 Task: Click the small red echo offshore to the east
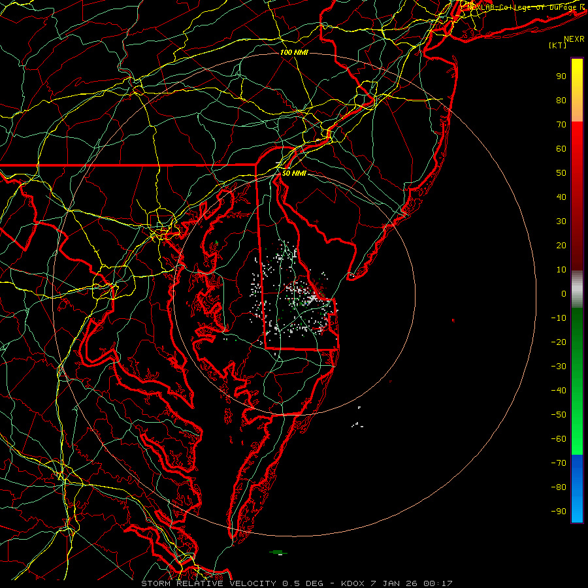(x=453, y=320)
